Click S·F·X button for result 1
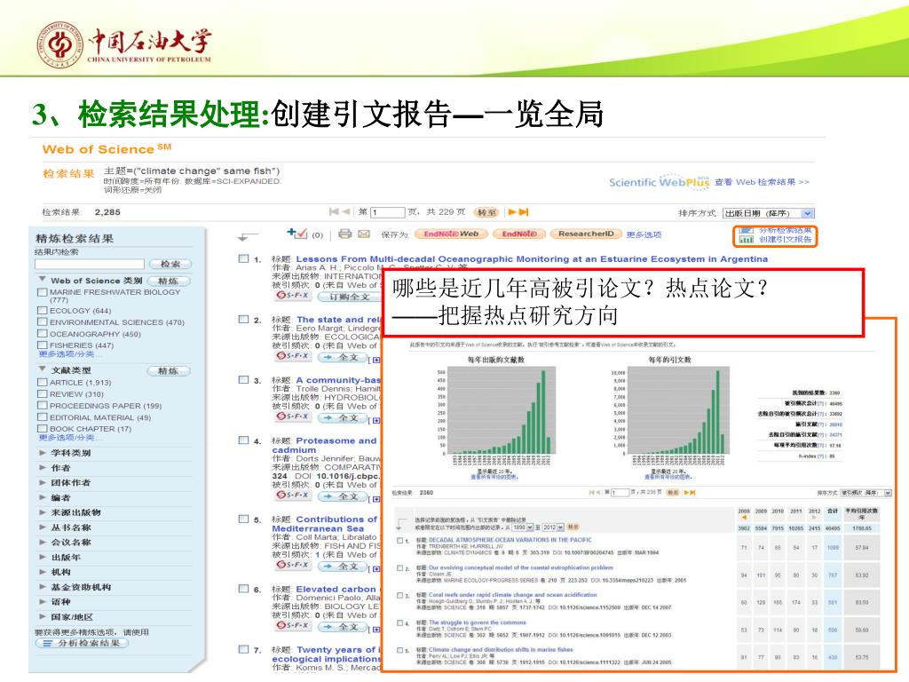 [x=293, y=295]
